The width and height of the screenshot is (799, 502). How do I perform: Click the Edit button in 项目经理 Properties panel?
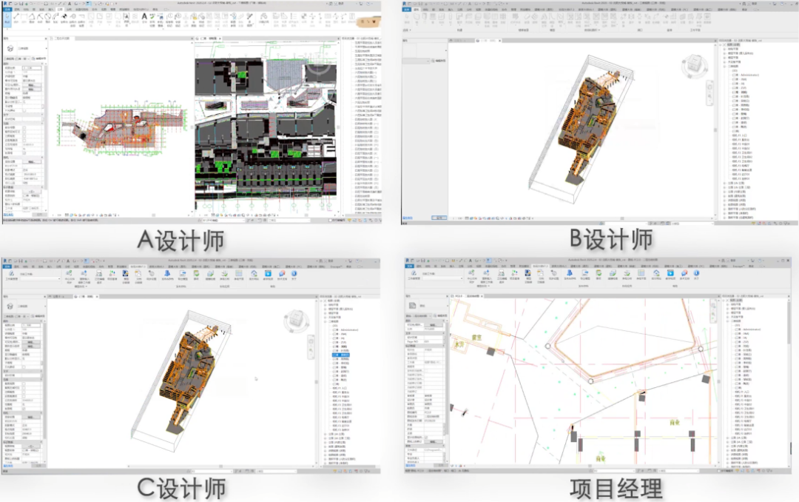pos(434,324)
